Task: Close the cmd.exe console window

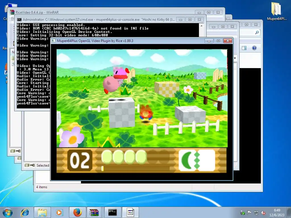Action: pos(199,20)
